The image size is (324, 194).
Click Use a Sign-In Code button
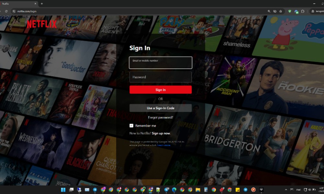coord(161,108)
